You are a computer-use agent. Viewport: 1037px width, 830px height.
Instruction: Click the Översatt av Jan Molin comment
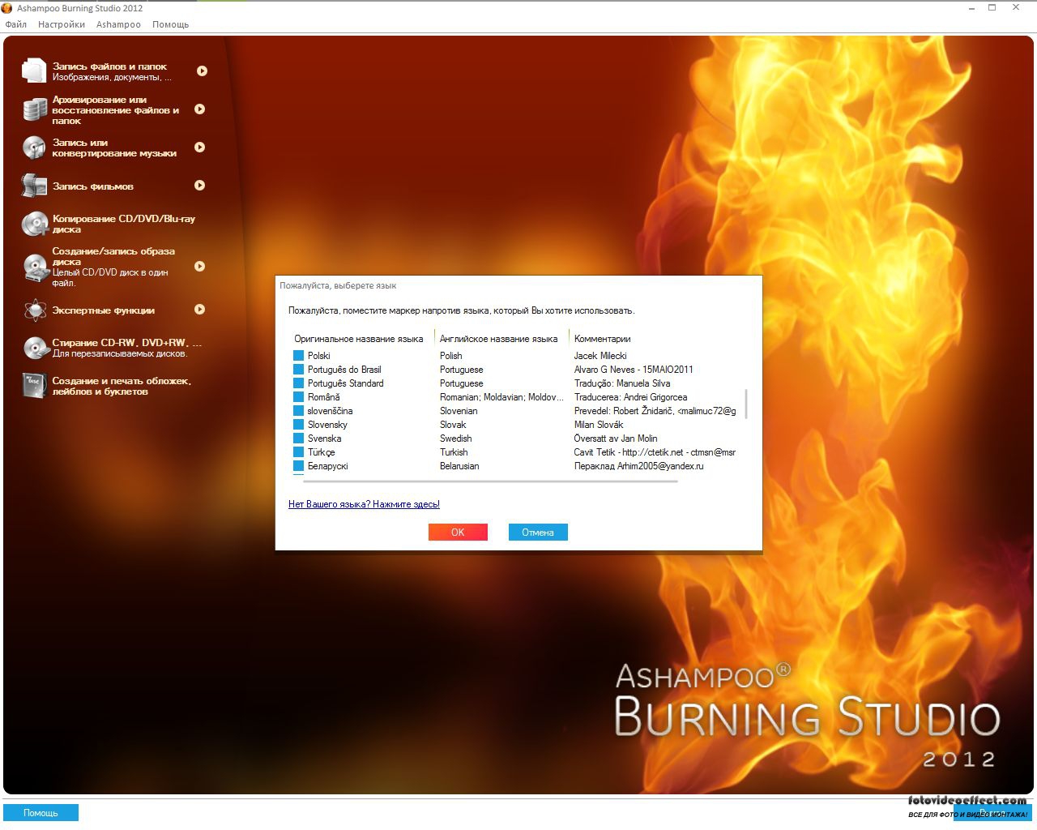click(x=616, y=439)
